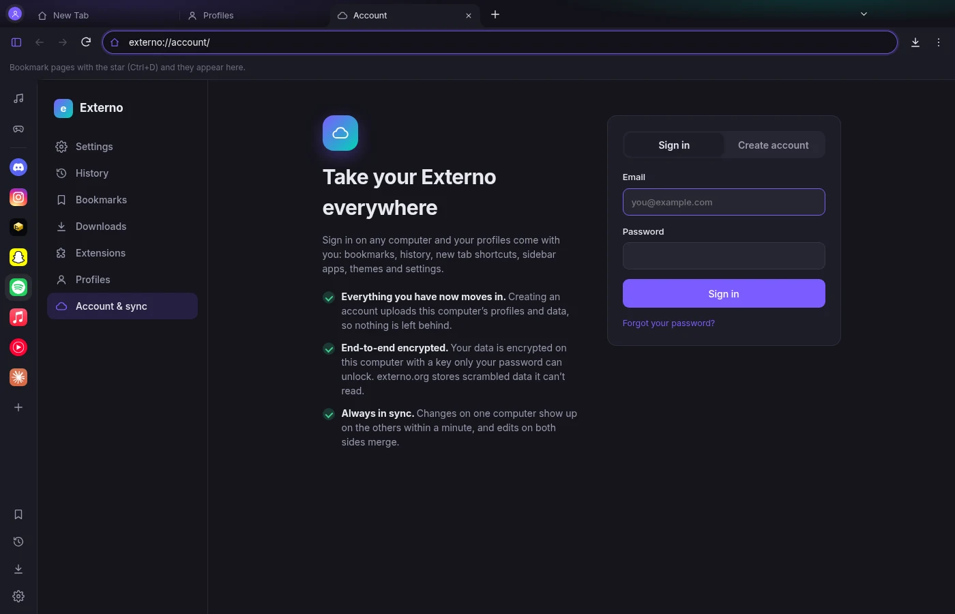Launch Spotify from the sidebar
This screenshot has height=614, width=955.
(18, 287)
